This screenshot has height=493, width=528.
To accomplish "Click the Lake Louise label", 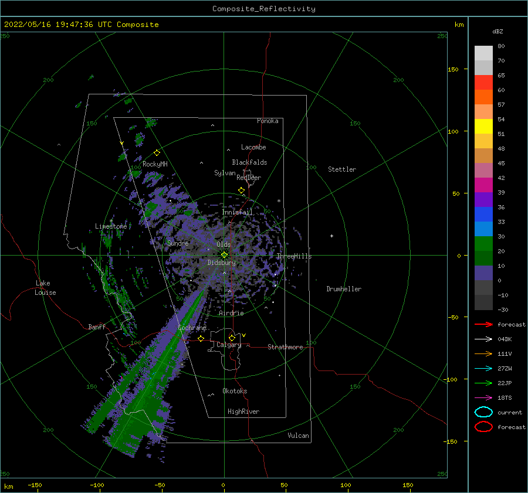I will pos(45,288).
